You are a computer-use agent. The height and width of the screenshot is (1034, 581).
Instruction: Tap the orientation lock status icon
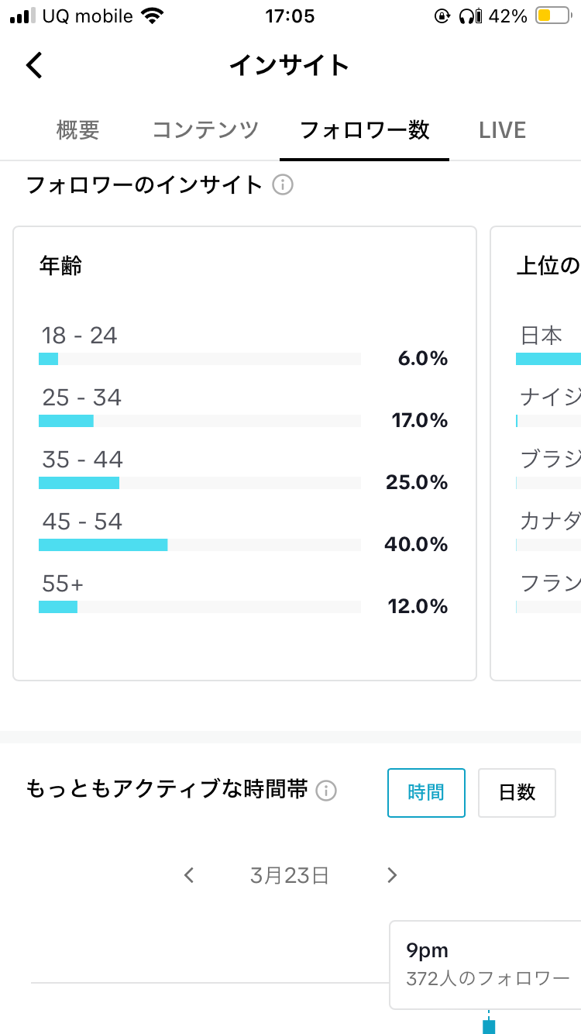pyautogui.click(x=442, y=16)
